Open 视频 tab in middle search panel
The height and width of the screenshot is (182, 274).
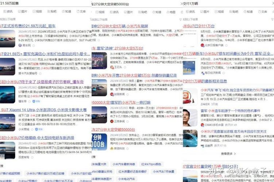pos(100,12)
